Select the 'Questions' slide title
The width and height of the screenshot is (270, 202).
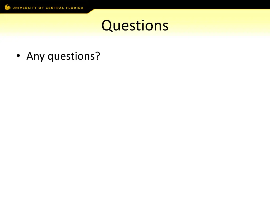(135, 26)
